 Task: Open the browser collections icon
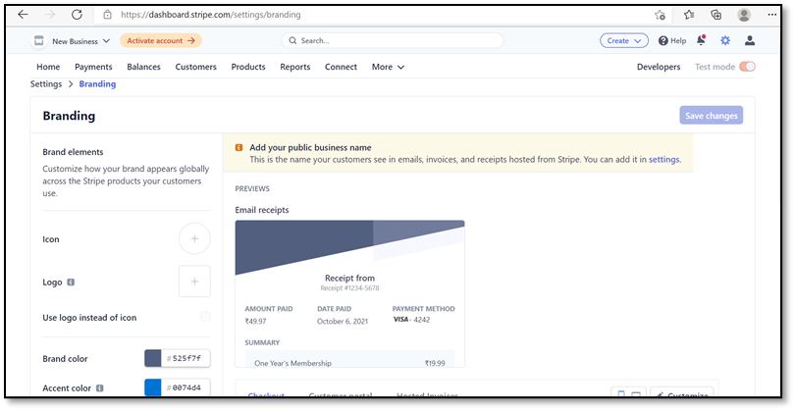tap(715, 15)
